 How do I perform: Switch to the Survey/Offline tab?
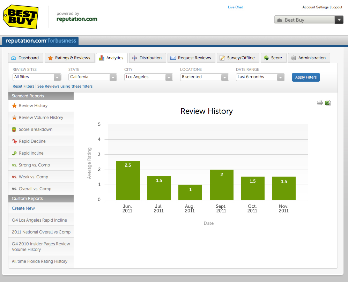(x=238, y=58)
